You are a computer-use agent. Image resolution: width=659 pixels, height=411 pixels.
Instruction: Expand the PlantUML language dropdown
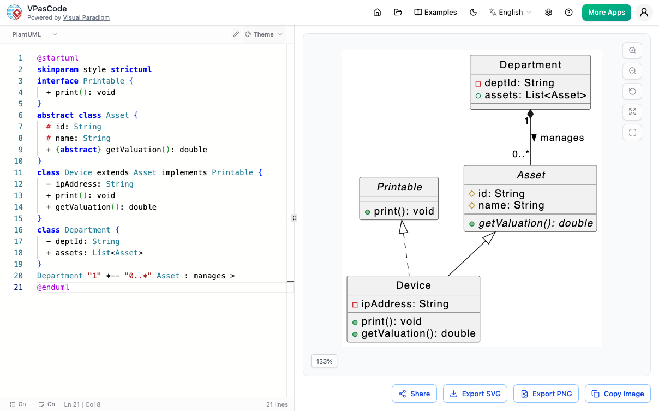tap(35, 34)
